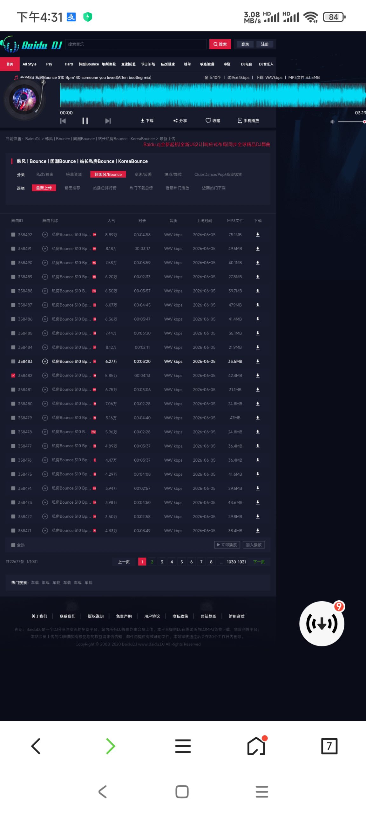Open the 关于我们 footer link
366x814 pixels.
tap(39, 616)
